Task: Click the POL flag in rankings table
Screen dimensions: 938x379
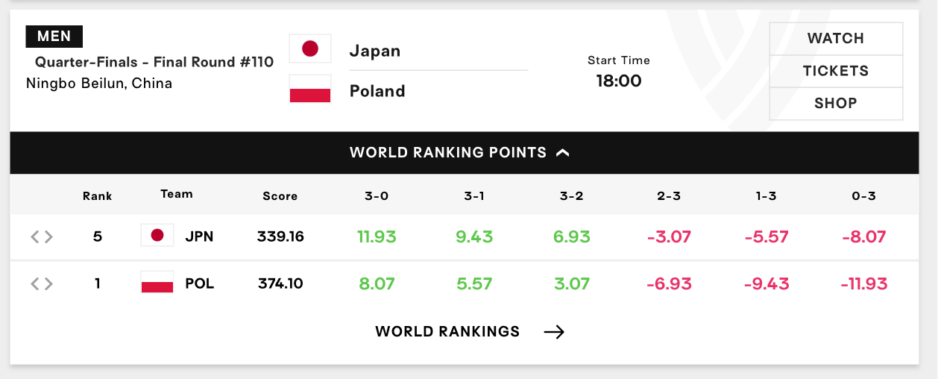Action: [157, 283]
